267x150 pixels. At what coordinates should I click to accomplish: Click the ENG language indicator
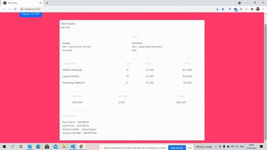[242, 147]
